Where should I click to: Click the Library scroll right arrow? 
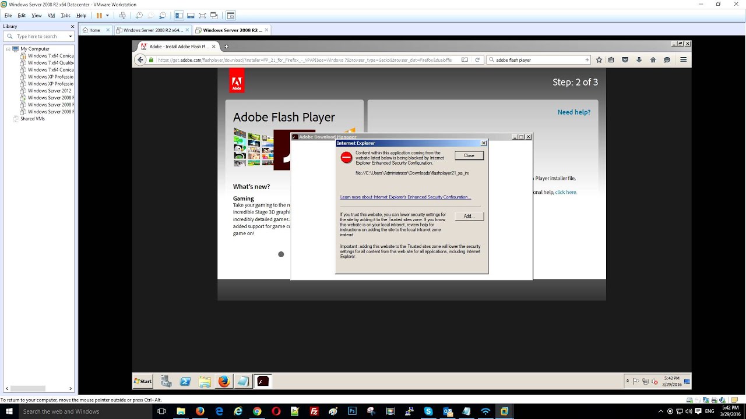click(71, 388)
